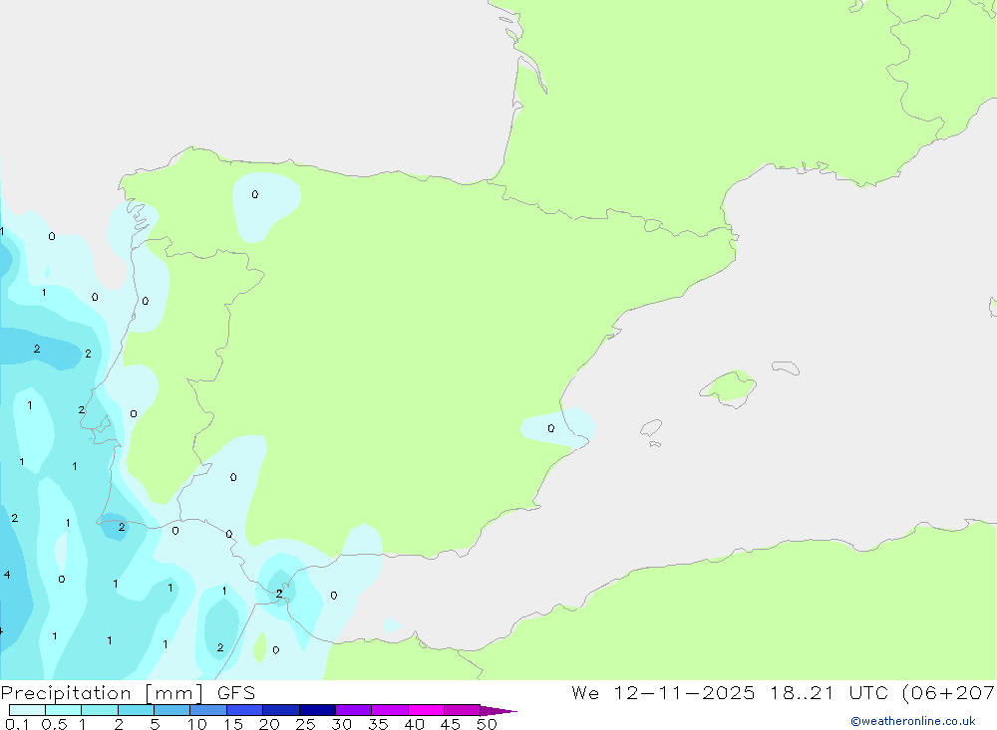
Task: Click the '18..21' time range text
Action: point(802,692)
